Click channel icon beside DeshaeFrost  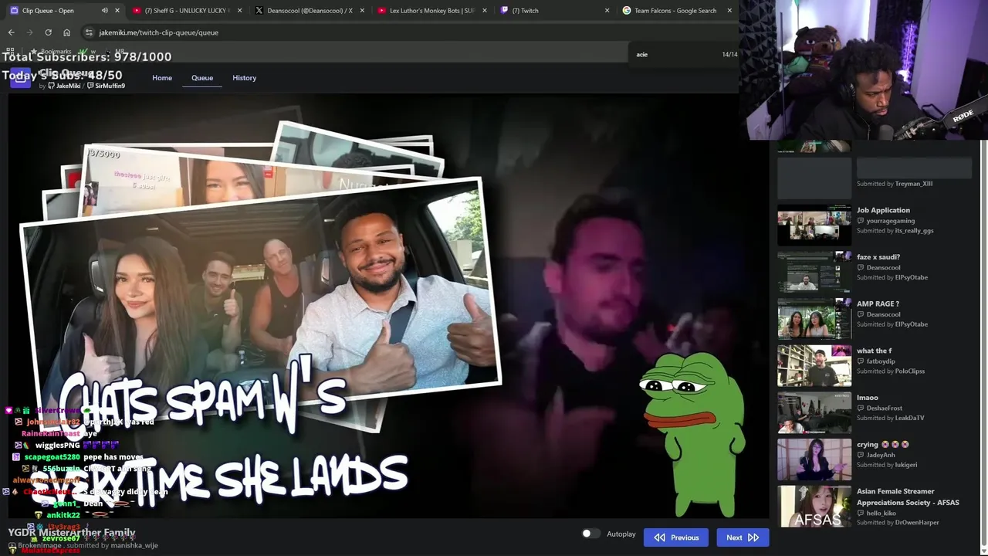tap(861, 408)
